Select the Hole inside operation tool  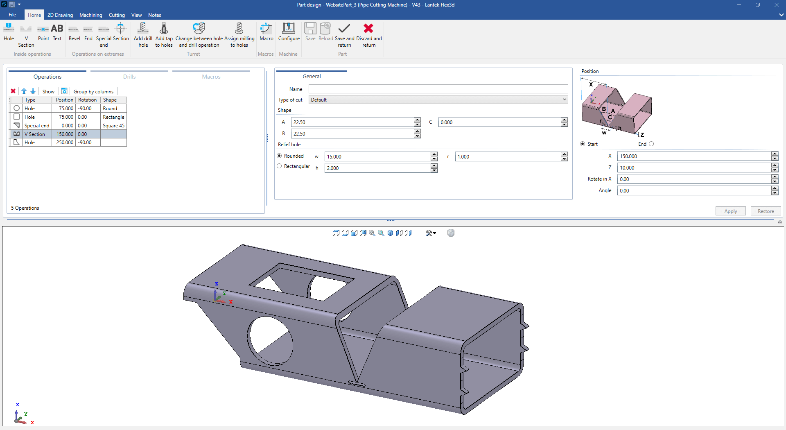9,33
